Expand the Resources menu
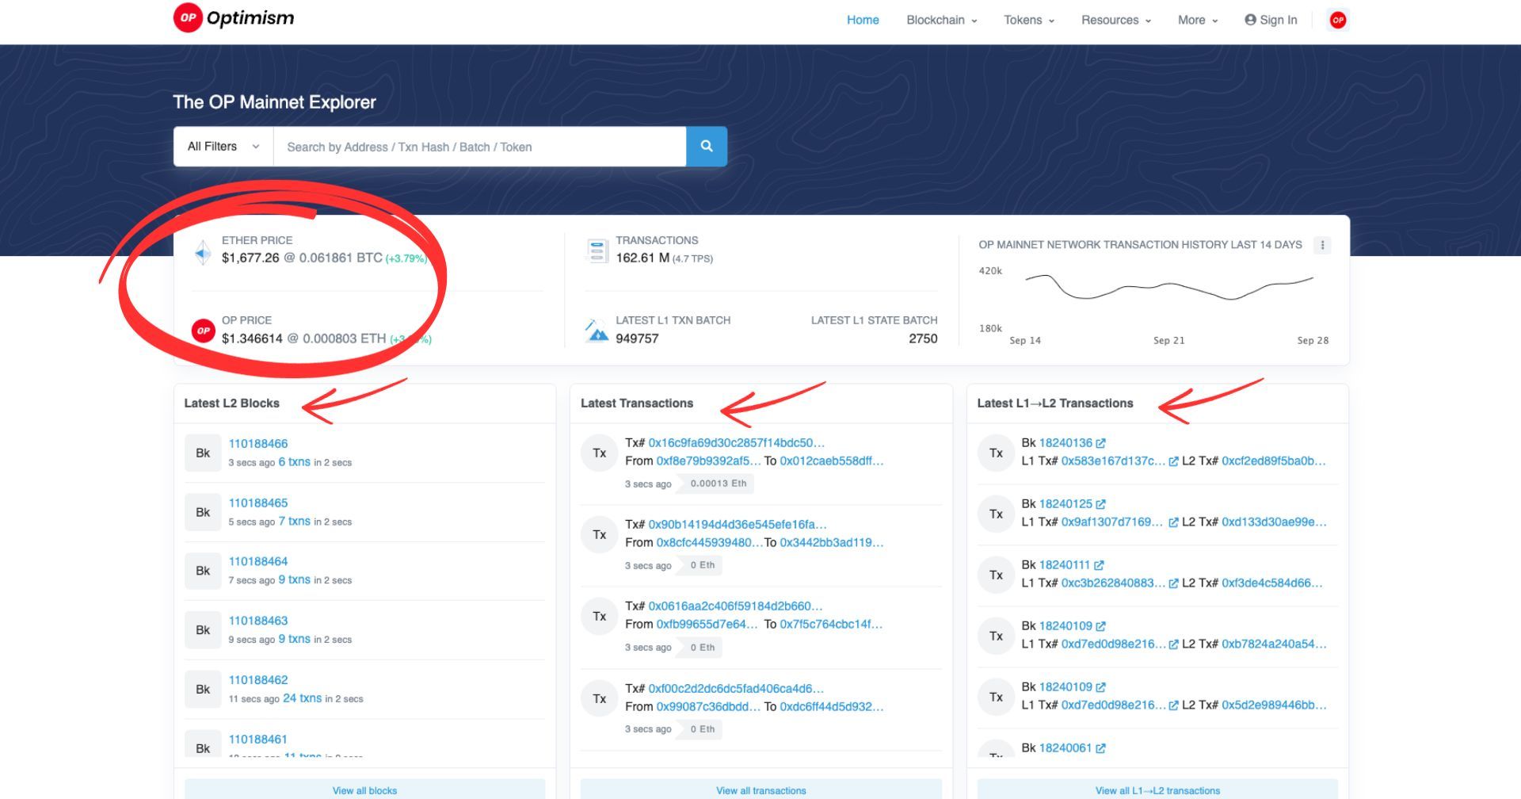1521x799 pixels. (1116, 20)
